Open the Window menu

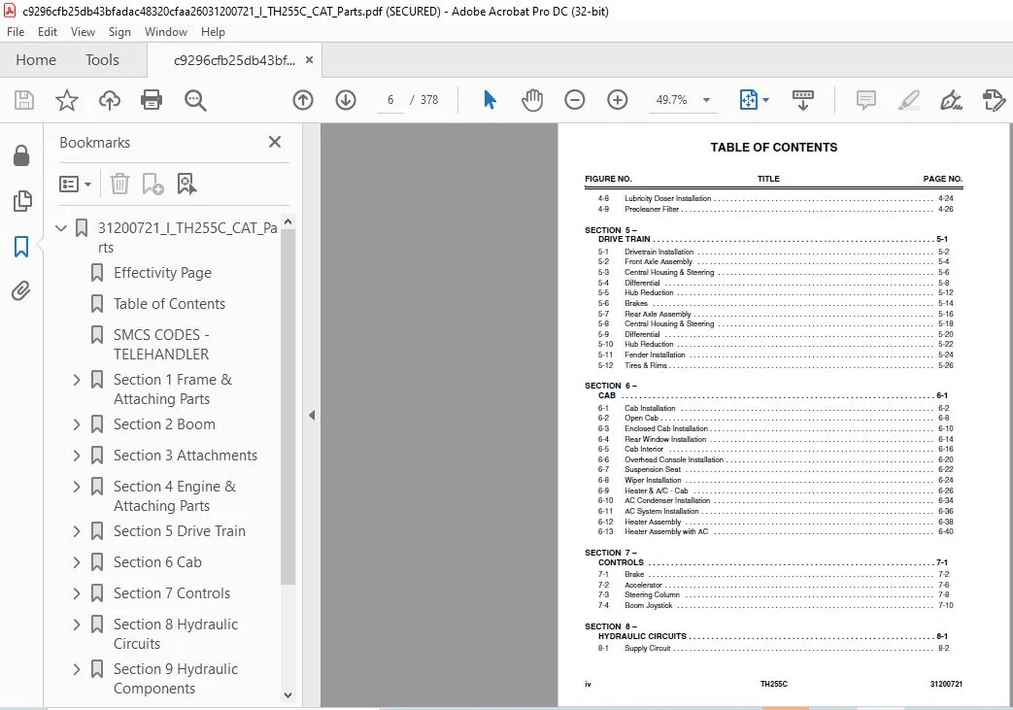pyautogui.click(x=165, y=32)
